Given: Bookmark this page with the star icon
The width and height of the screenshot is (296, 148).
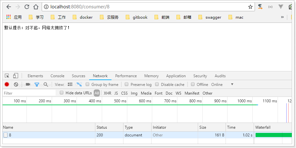Looking at the screenshot, I should (250, 7).
